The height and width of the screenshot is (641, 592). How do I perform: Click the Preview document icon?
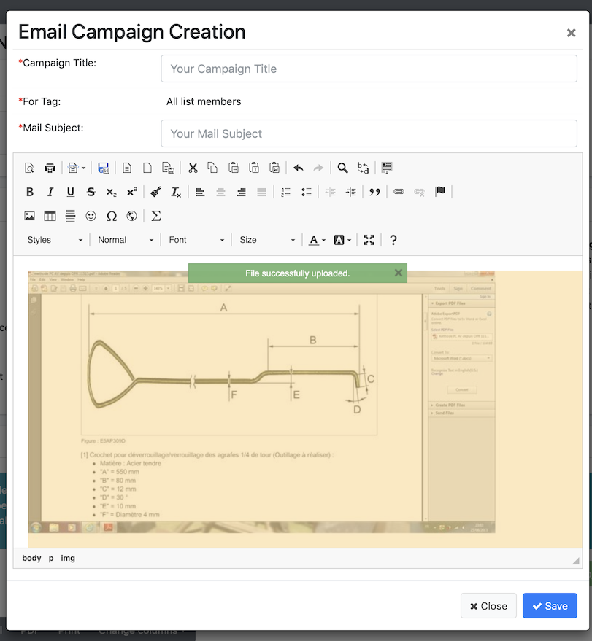(29, 168)
